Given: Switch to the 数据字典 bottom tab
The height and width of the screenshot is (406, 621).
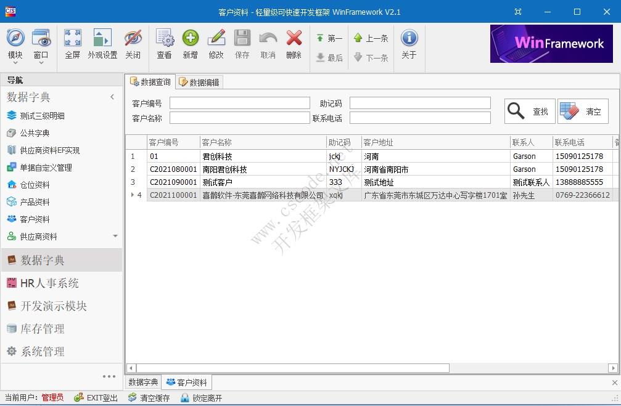Looking at the screenshot, I should (142, 382).
